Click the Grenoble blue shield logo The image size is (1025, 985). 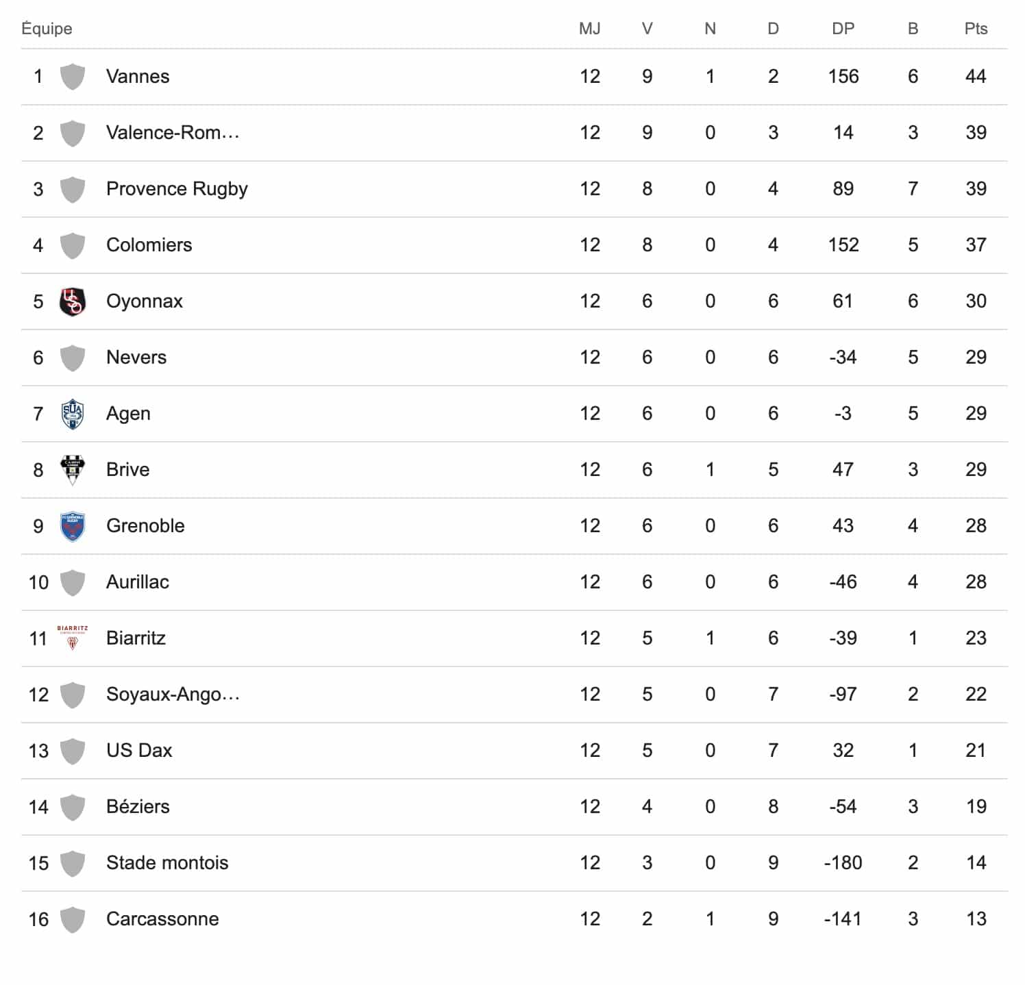72,526
